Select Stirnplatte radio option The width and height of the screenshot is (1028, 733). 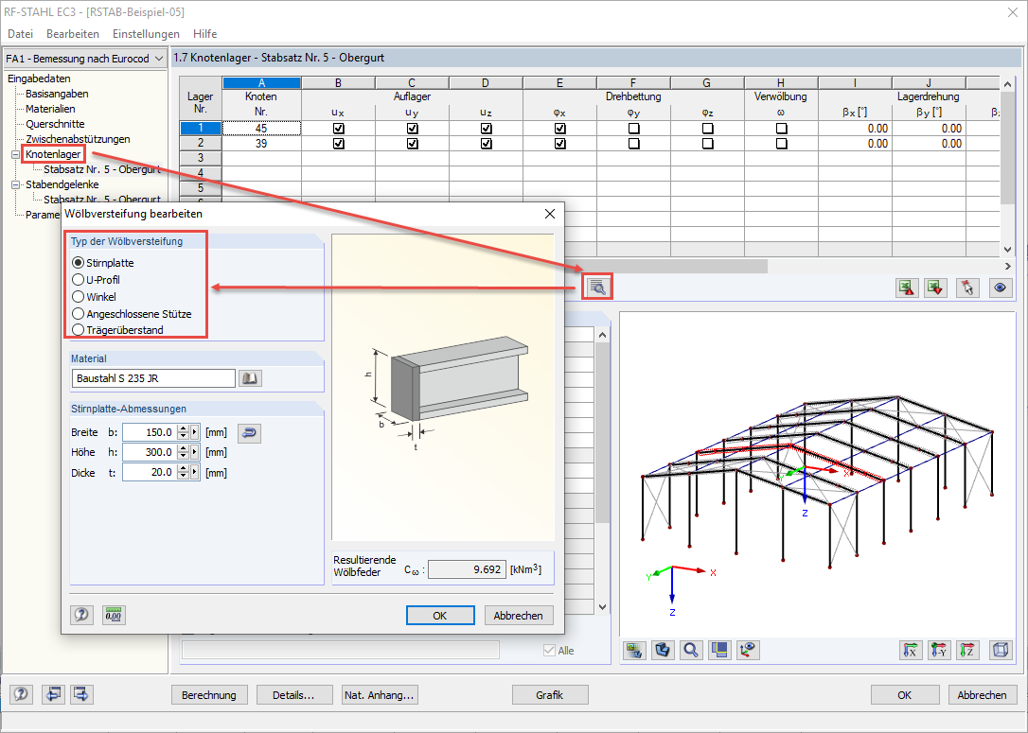pos(78,263)
